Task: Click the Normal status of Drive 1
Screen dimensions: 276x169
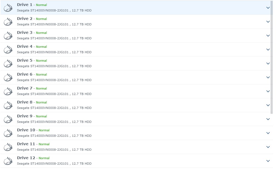Action: [41, 5]
